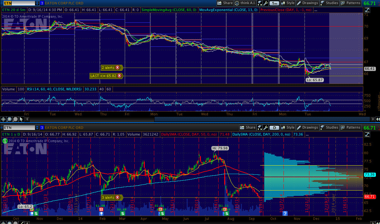The width and height of the screenshot is (380, 224).
Task: Click the Share button in upper chart
Action: point(225,3)
